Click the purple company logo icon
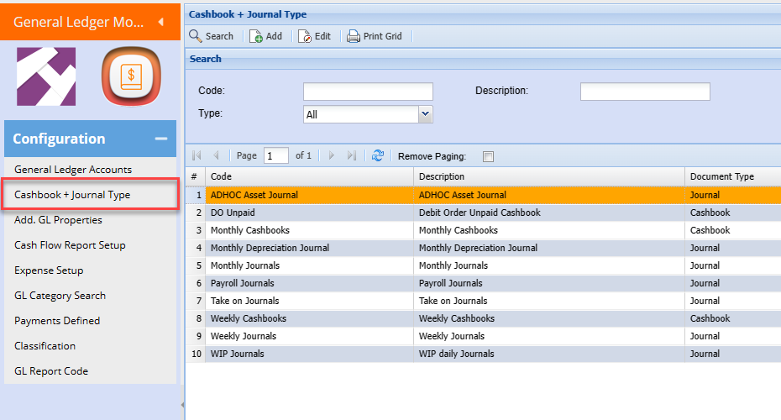The width and height of the screenshot is (781, 420). click(46, 76)
